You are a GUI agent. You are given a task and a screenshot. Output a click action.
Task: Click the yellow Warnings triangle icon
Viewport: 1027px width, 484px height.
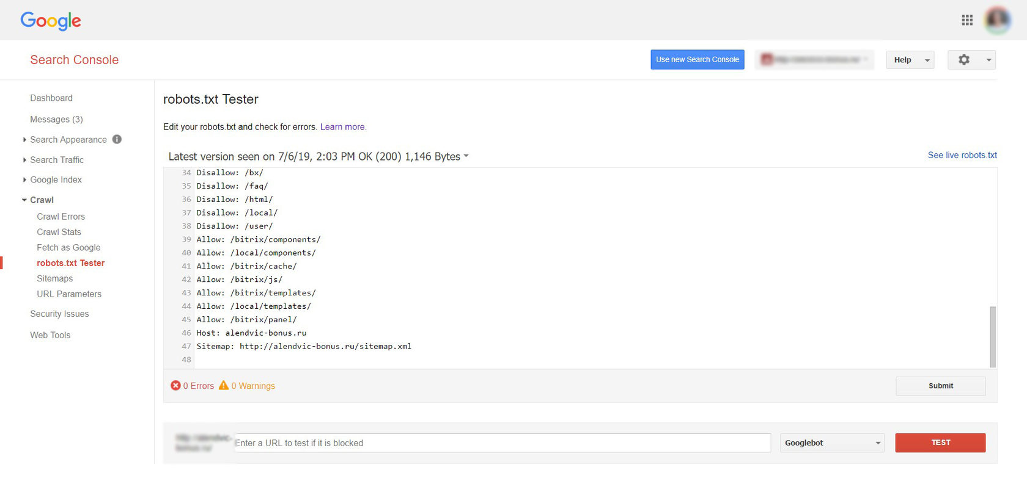point(224,385)
